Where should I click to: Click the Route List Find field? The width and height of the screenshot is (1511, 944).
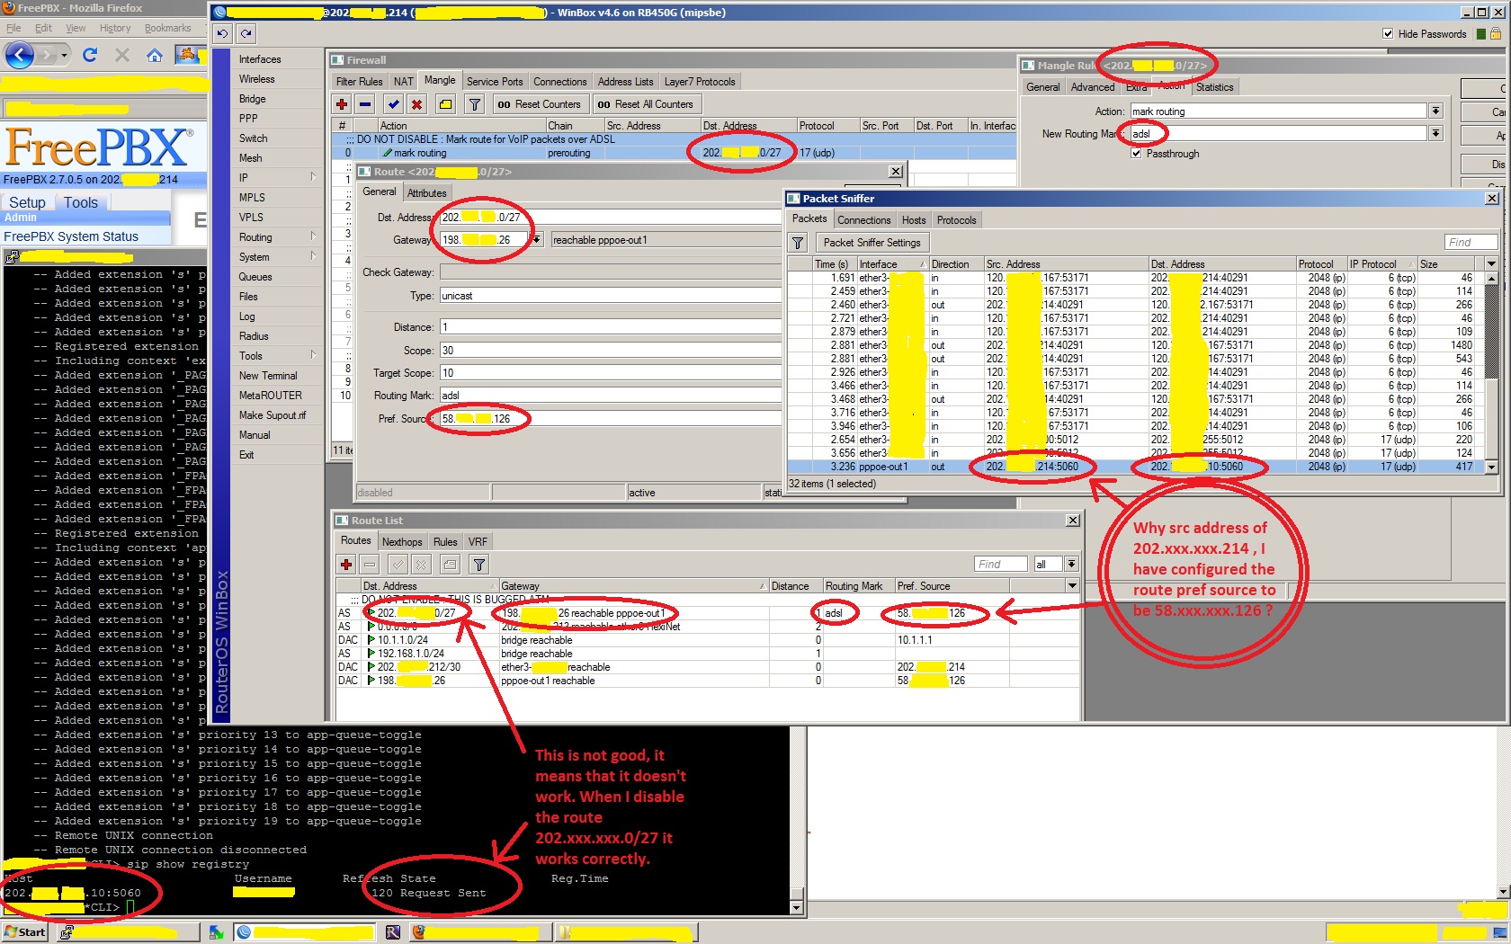tap(1000, 565)
